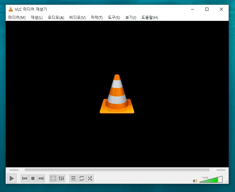Viewport: 235px width, 192px height.
Task: Toggle remaining time display on the right
Action: (x=221, y=170)
